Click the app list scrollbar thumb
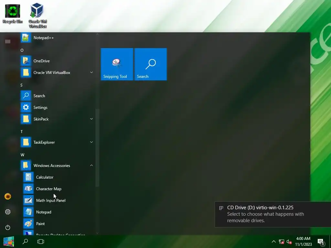This screenshot has width=331, height=248. (x=97, y=148)
